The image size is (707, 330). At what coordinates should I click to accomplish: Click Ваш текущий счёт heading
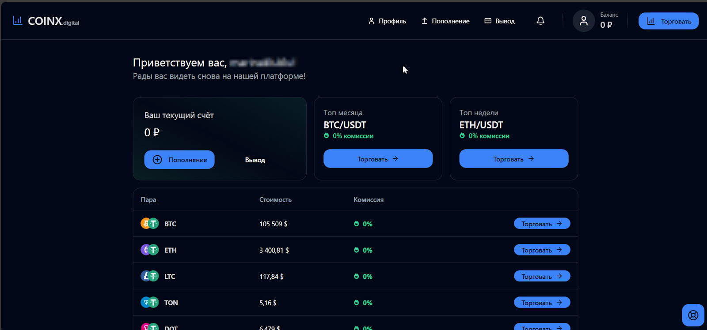179,115
